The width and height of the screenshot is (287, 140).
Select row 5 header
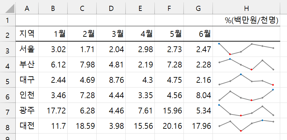tap(8, 80)
